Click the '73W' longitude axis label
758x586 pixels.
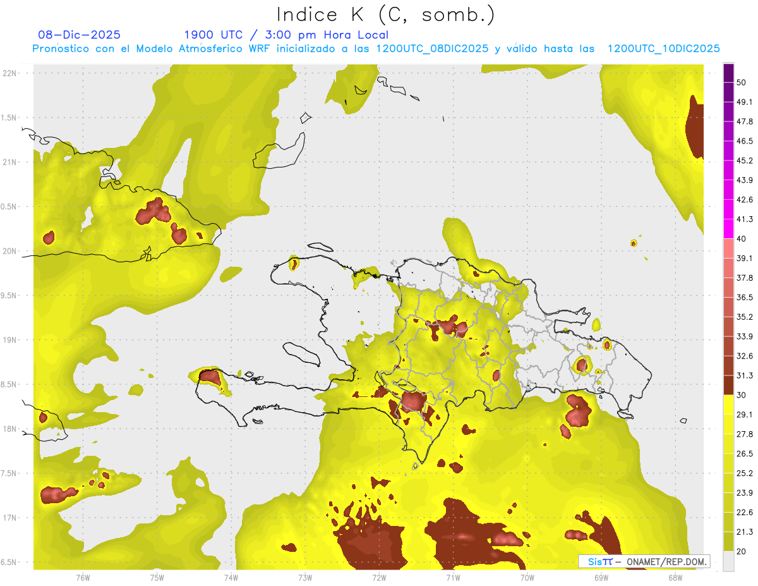[305, 577]
